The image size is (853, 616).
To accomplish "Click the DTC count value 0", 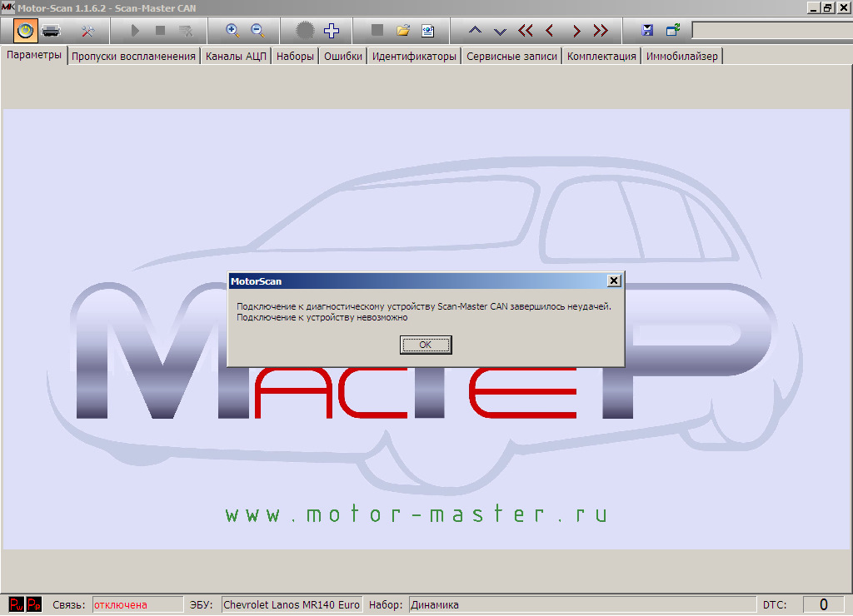I will tap(824, 604).
